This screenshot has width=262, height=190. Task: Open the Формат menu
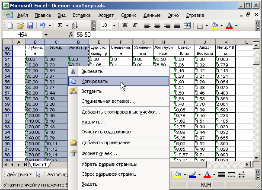pyautogui.click(x=105, y=15)
